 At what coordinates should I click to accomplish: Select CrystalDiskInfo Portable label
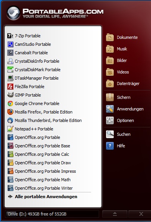coord(37,61)
